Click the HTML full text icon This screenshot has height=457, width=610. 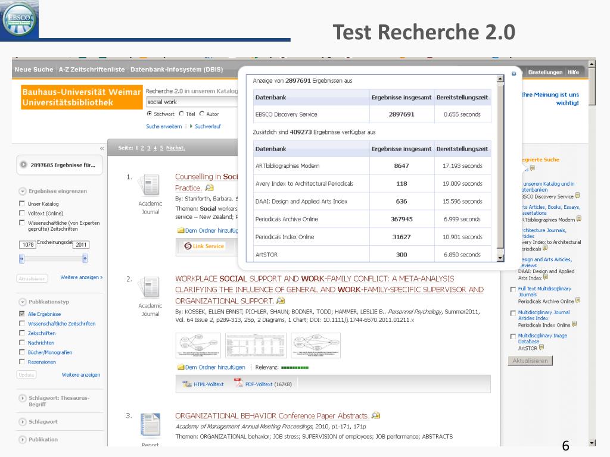187,384
